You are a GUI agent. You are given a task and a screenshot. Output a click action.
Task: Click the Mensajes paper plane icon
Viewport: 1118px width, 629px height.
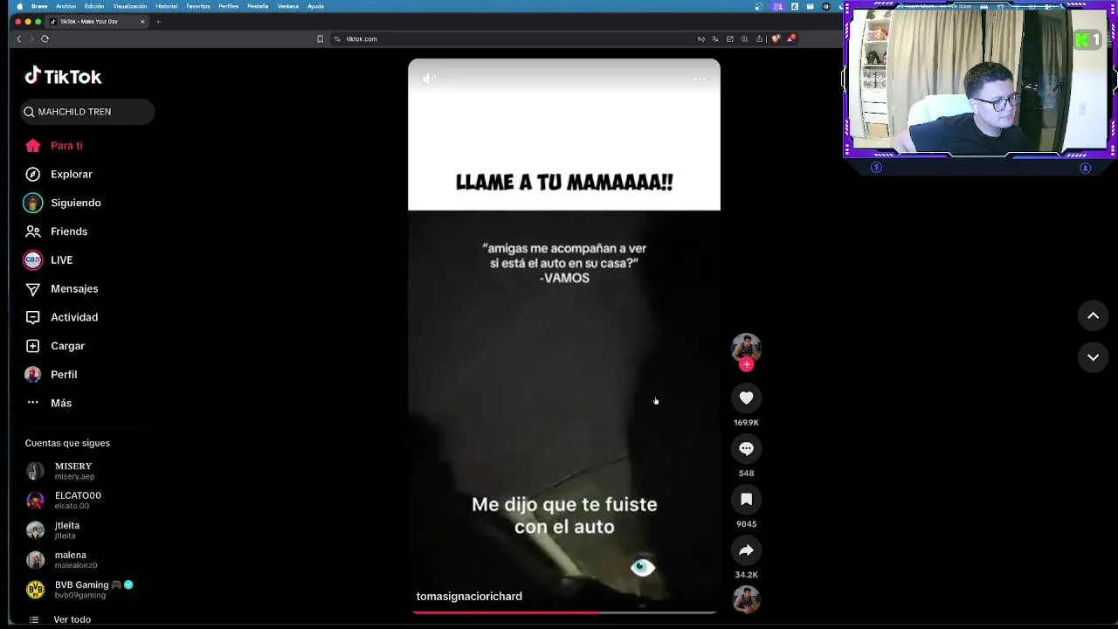click(32, 288)
